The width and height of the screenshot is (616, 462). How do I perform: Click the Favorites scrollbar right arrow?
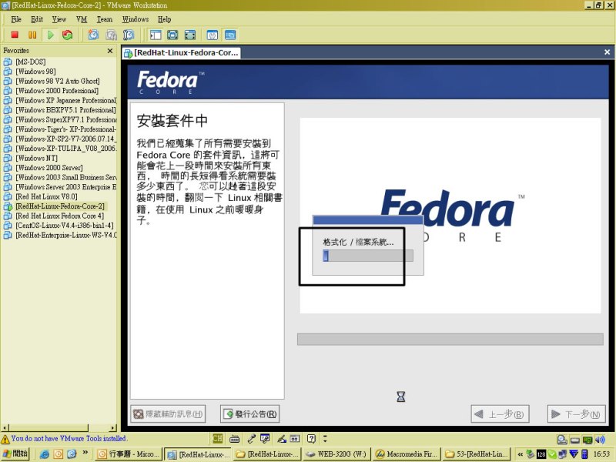pos(113,428)
